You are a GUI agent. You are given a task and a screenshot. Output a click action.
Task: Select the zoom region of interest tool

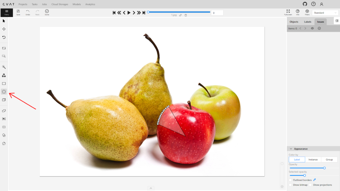click(4, 56)
